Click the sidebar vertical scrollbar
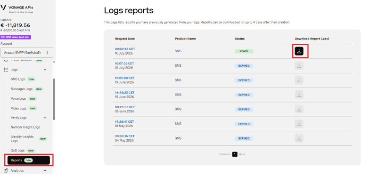377x174 pixels. click(x=54, y=99)
